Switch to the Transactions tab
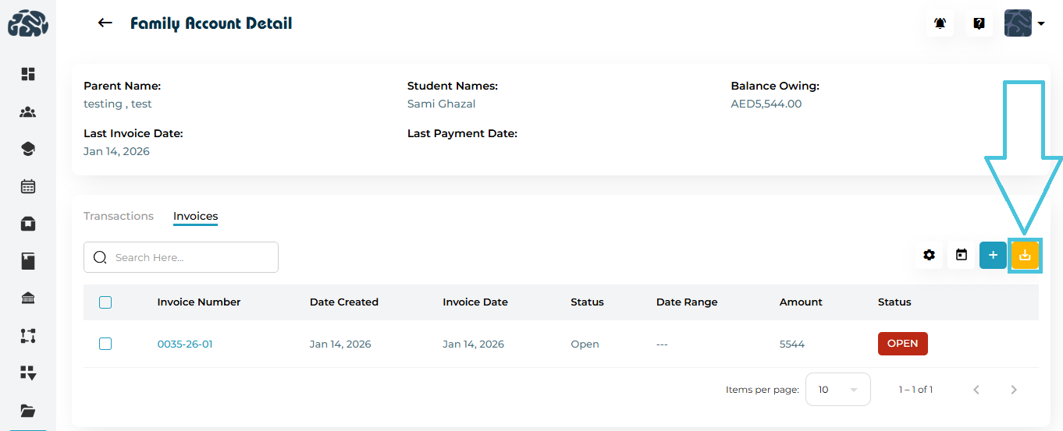Image resolution: width=1063 pixels, height=431 pixels. tap(119, 216)
